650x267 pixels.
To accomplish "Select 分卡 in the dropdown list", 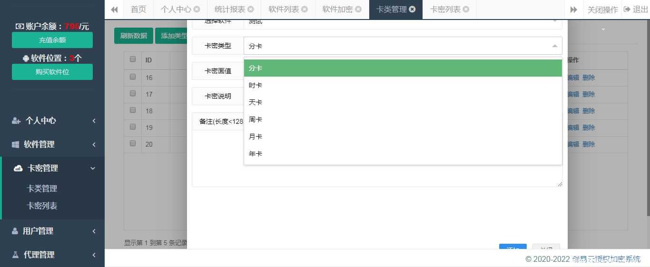I will 403,68.
